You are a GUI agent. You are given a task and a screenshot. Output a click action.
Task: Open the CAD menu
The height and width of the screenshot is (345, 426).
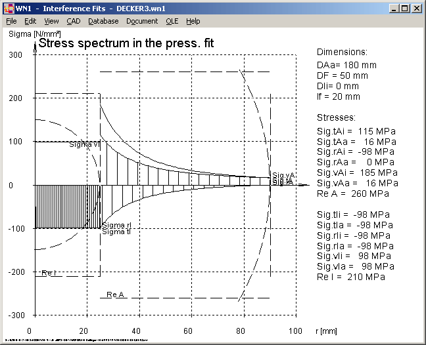tap(74, 21)
